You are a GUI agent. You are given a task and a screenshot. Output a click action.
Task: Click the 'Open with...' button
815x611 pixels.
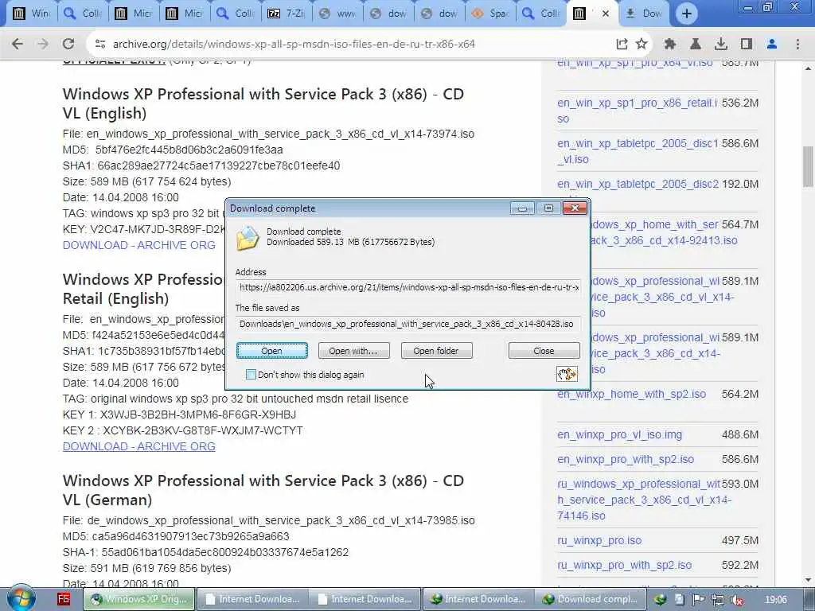[x=353, y=351]
